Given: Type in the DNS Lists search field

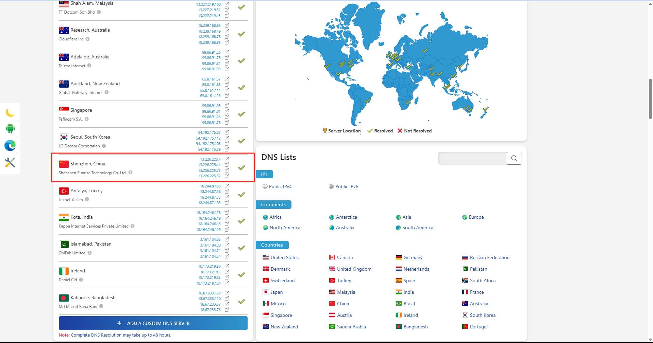Looking at the screenshot, I should [x=472, y=158].
